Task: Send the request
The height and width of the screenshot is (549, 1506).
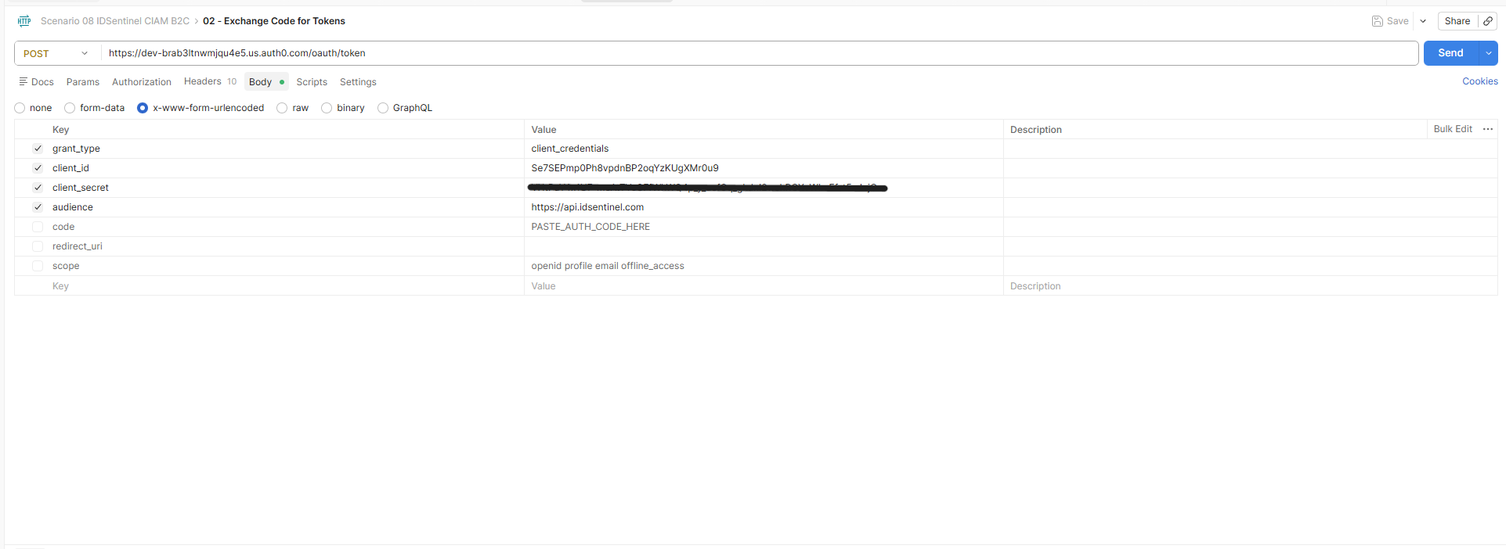Action: (1450, 53)
